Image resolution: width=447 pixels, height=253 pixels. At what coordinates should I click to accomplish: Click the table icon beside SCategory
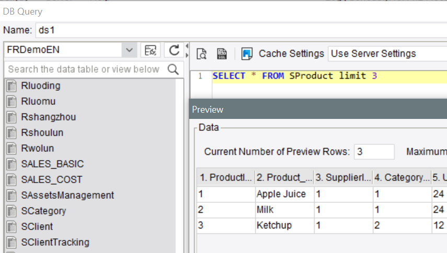12,211
